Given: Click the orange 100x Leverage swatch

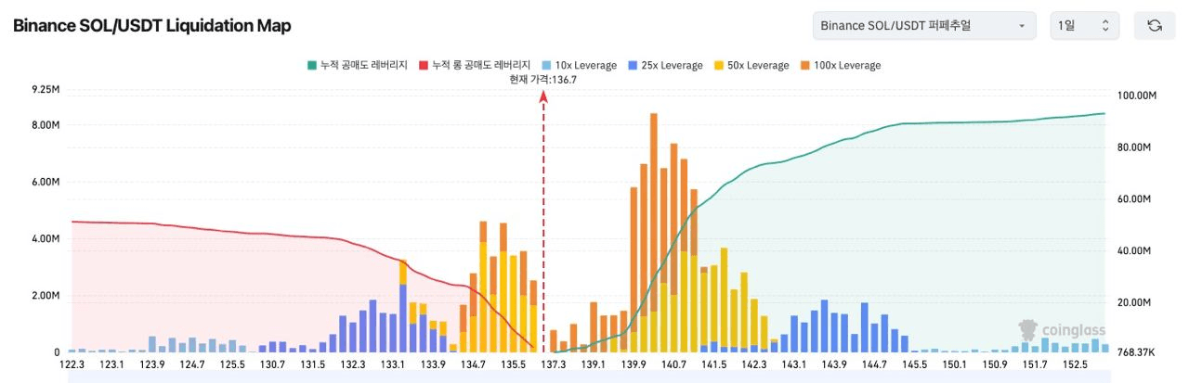Looking at the screenshot, I should pos(804,66).
